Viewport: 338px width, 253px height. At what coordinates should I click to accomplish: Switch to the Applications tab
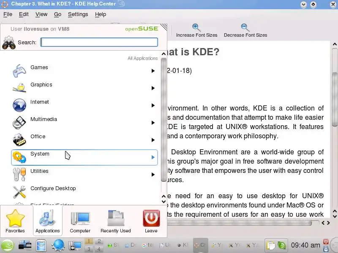click(x=48, y=221)
